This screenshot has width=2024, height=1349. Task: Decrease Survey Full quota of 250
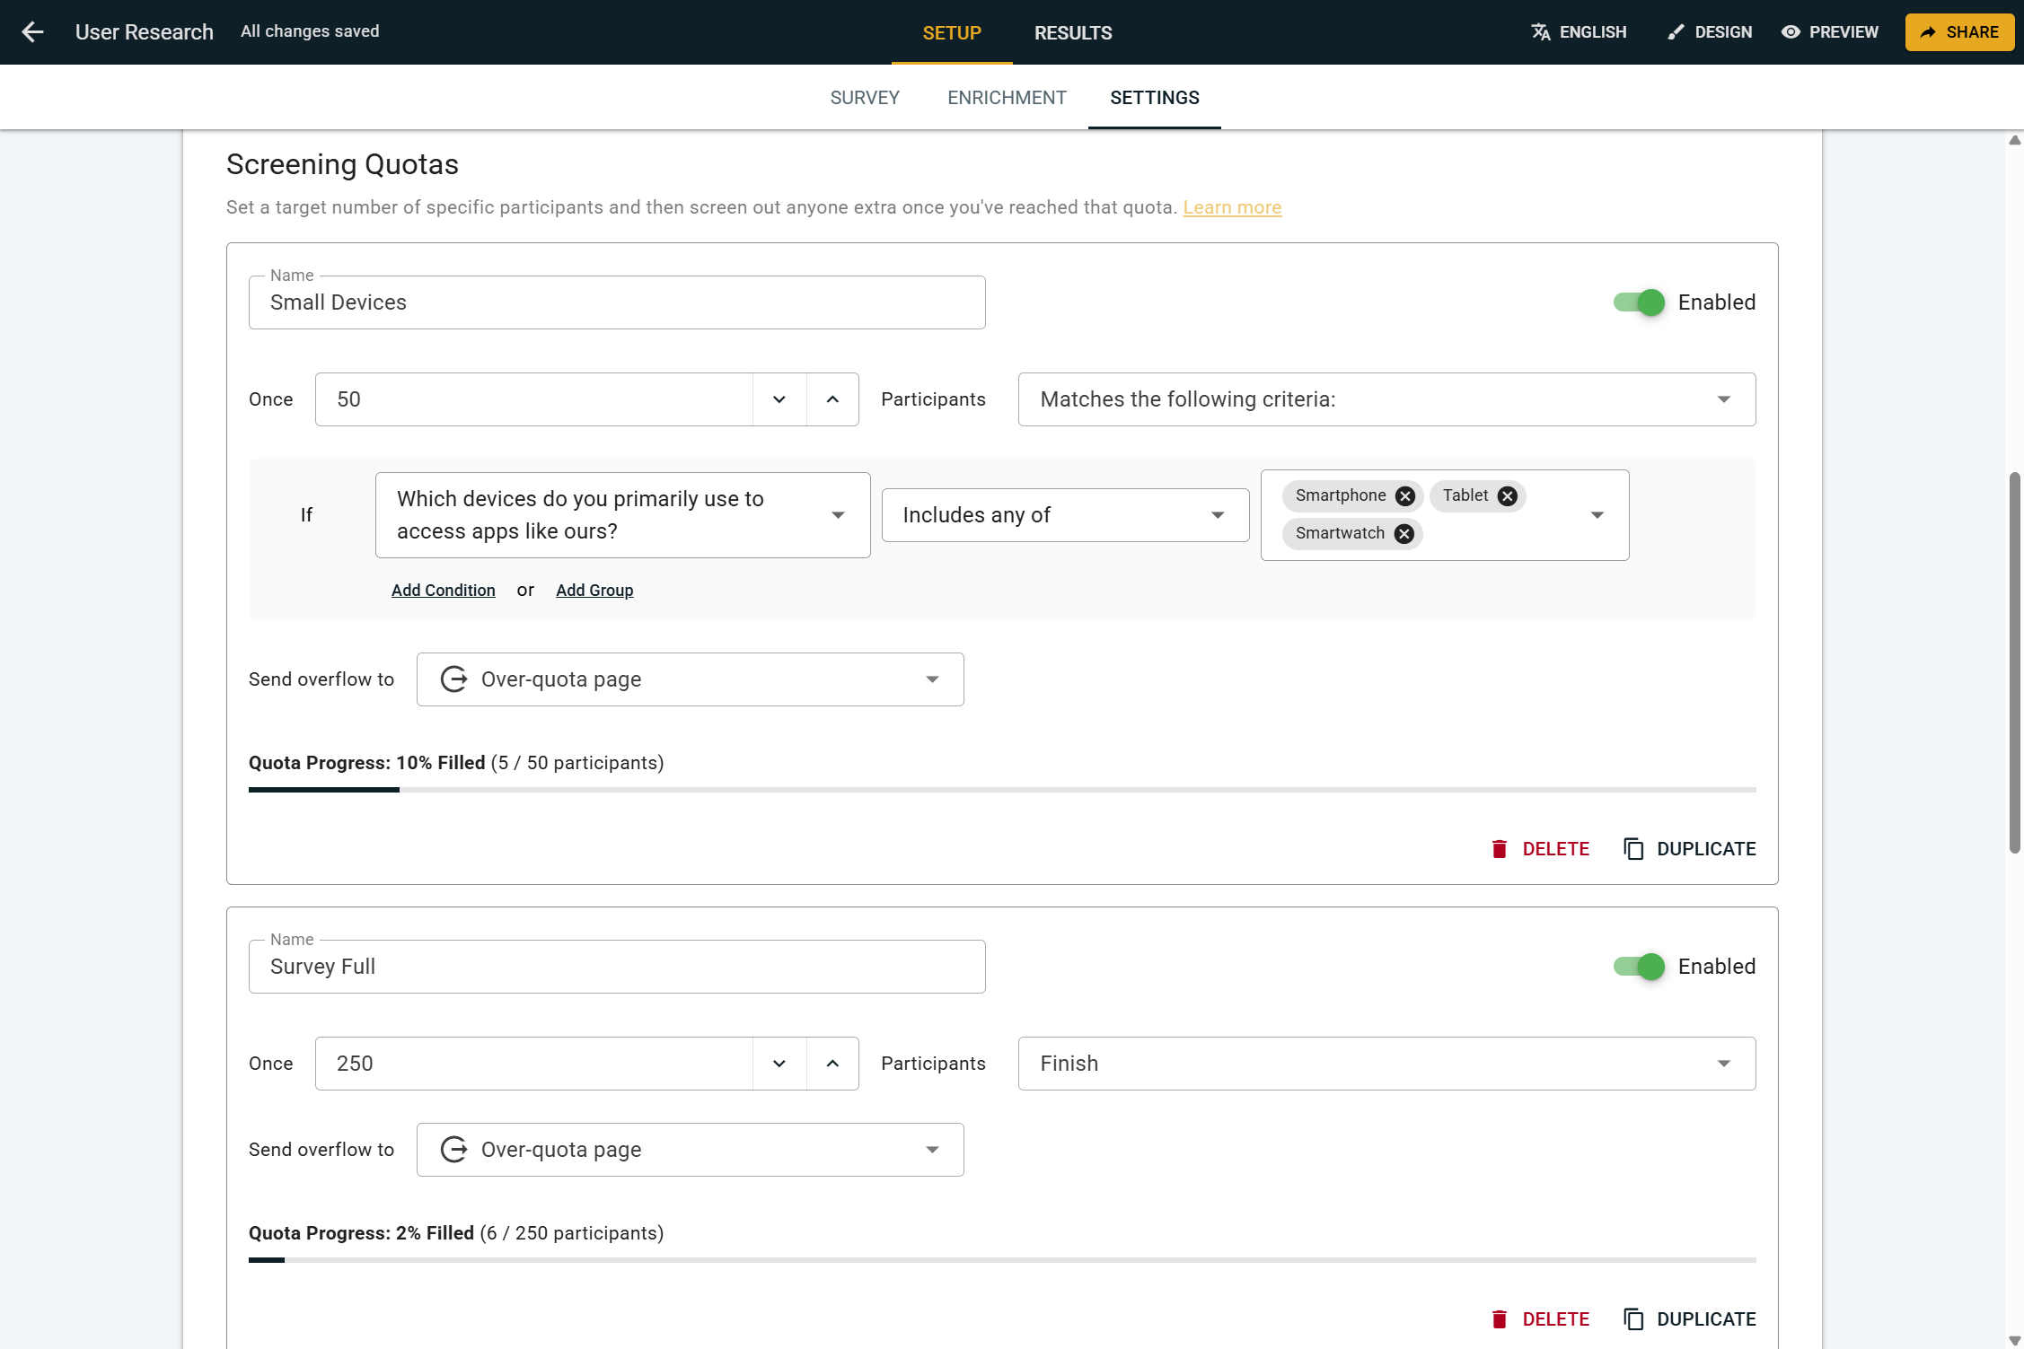(x=779, y=1064)
